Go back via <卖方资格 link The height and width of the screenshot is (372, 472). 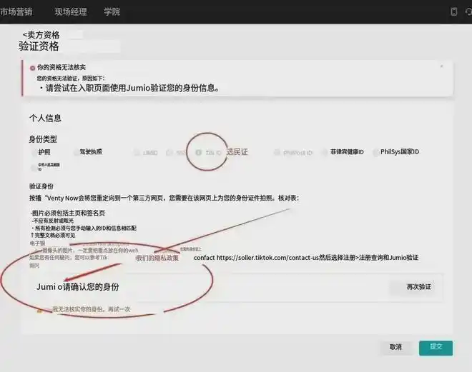coord(41,35)
